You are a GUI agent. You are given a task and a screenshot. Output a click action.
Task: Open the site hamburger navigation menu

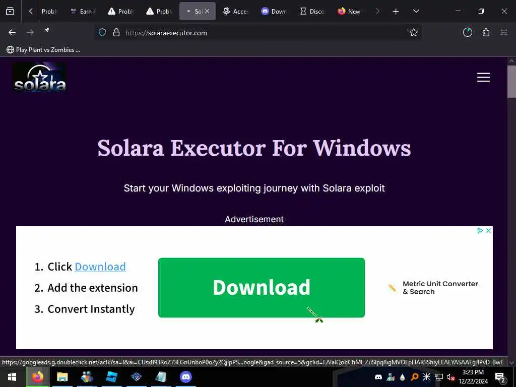pos(483,78)
